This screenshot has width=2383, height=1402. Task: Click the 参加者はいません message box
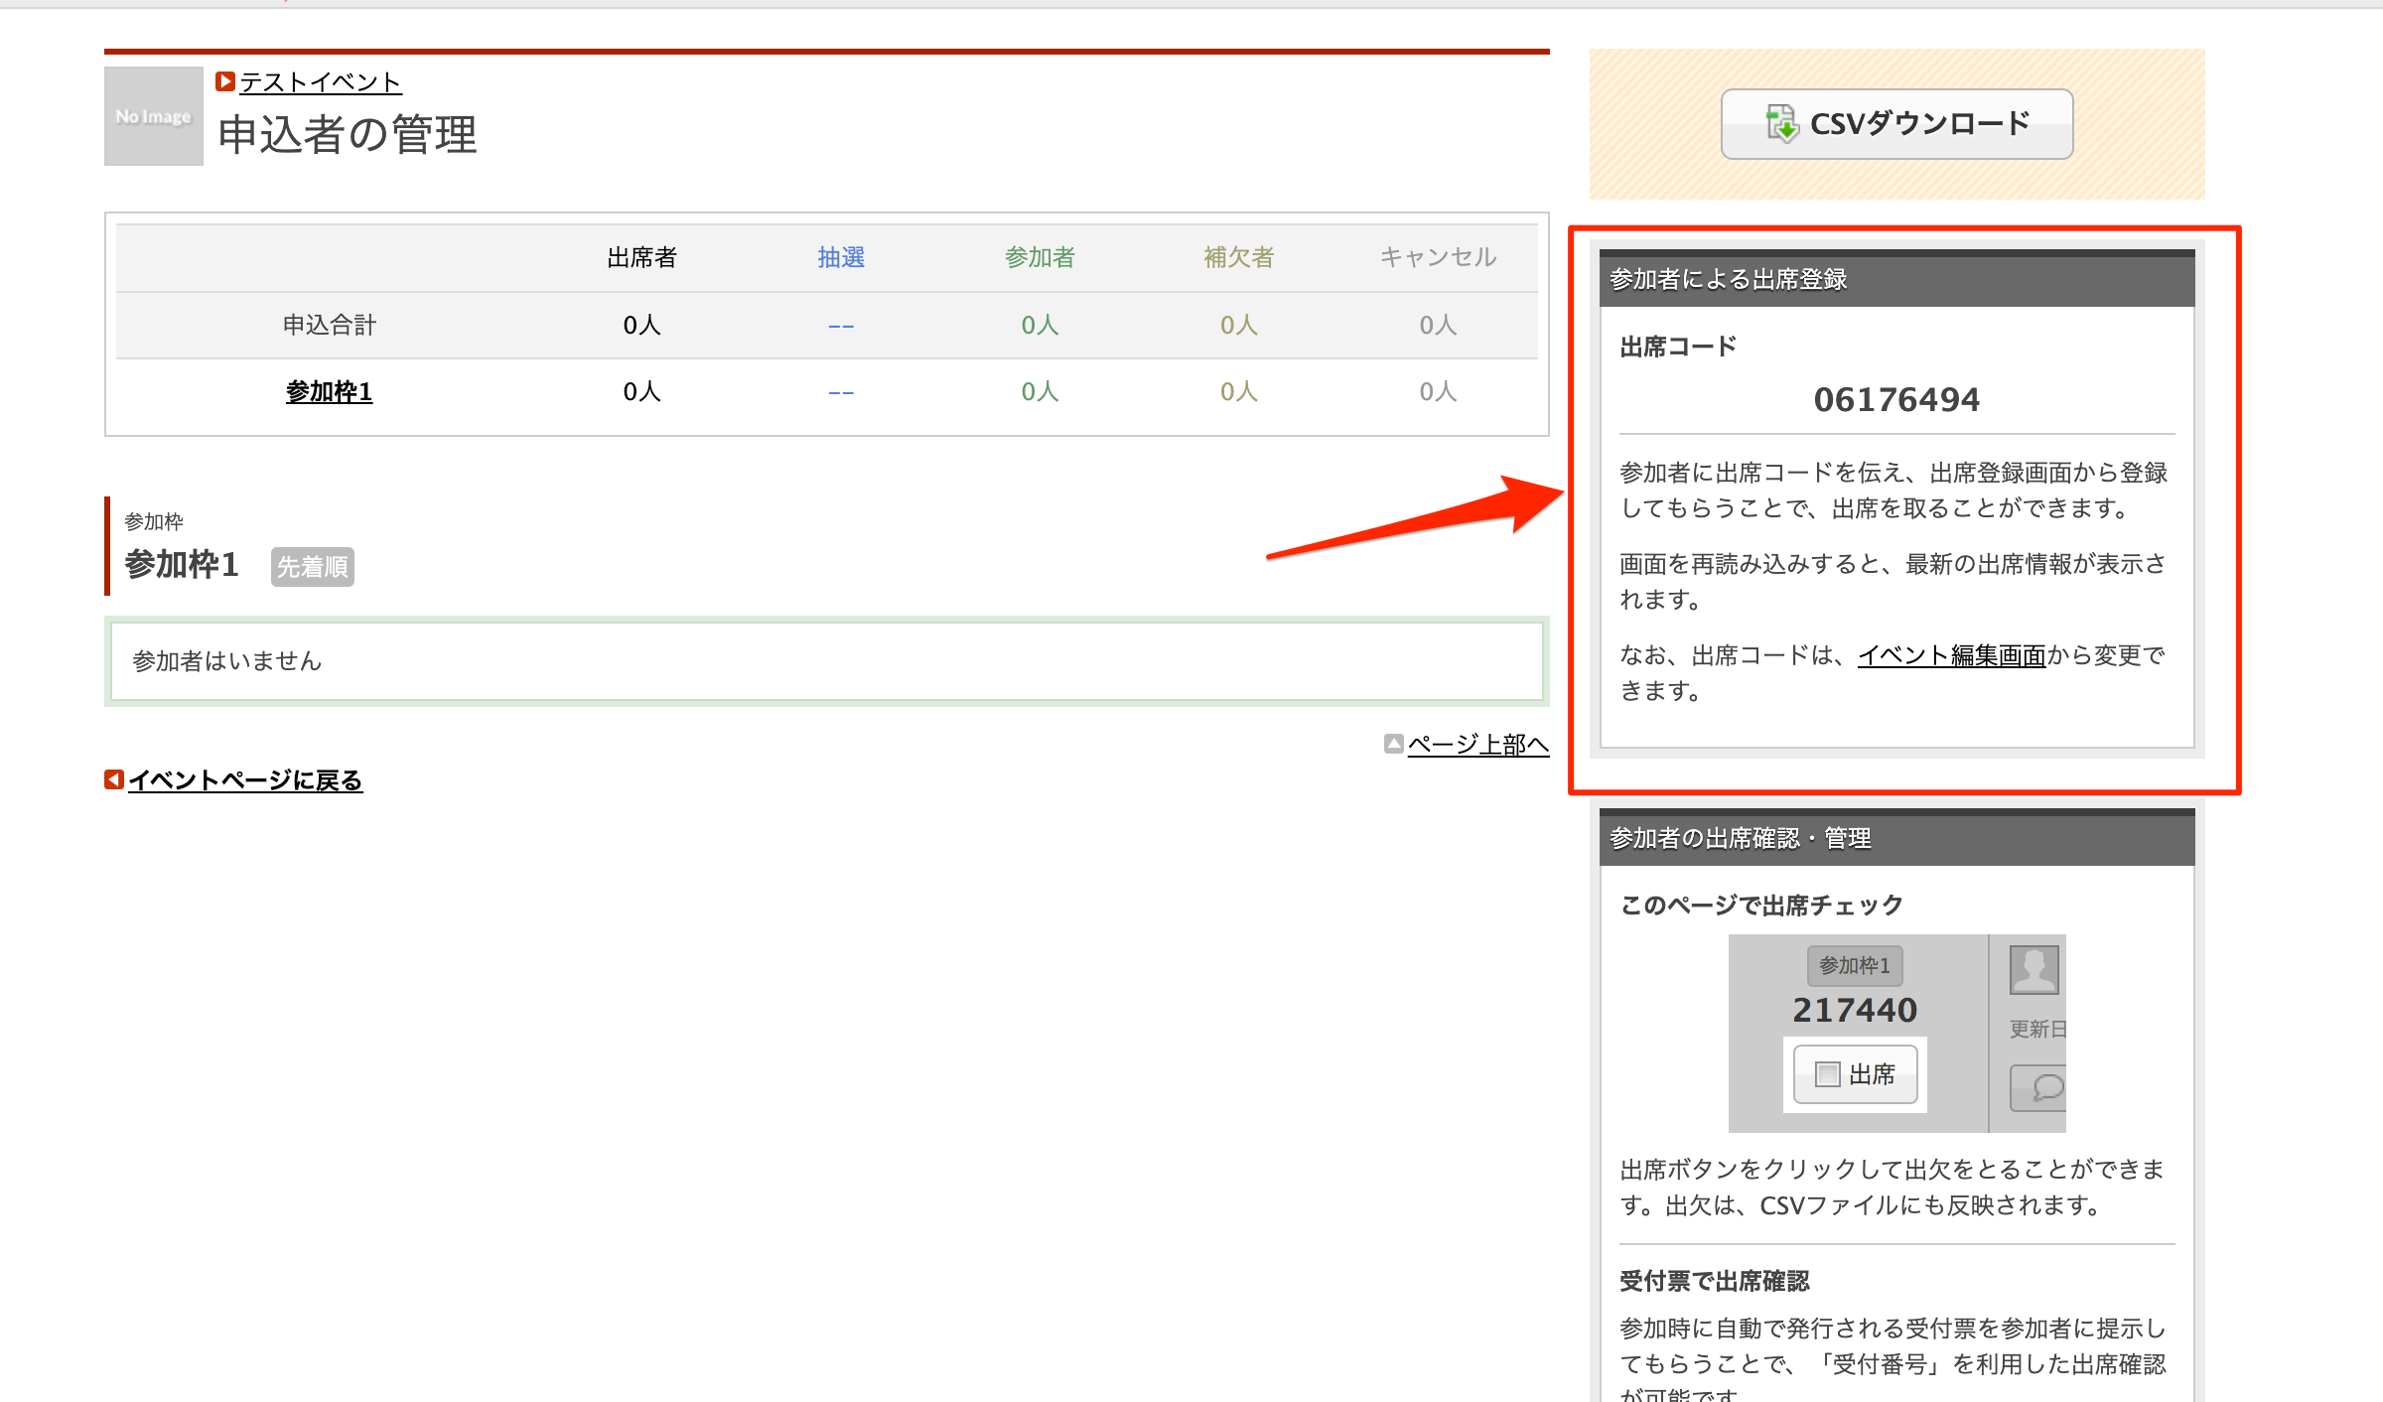pos(824,660)
